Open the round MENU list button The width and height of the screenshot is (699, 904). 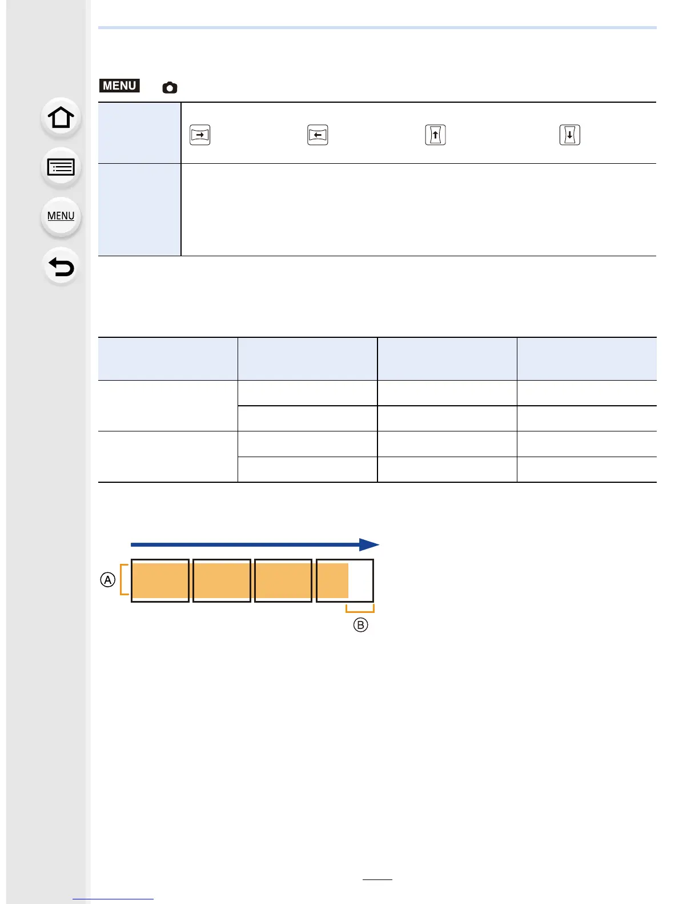pos(61,216)
